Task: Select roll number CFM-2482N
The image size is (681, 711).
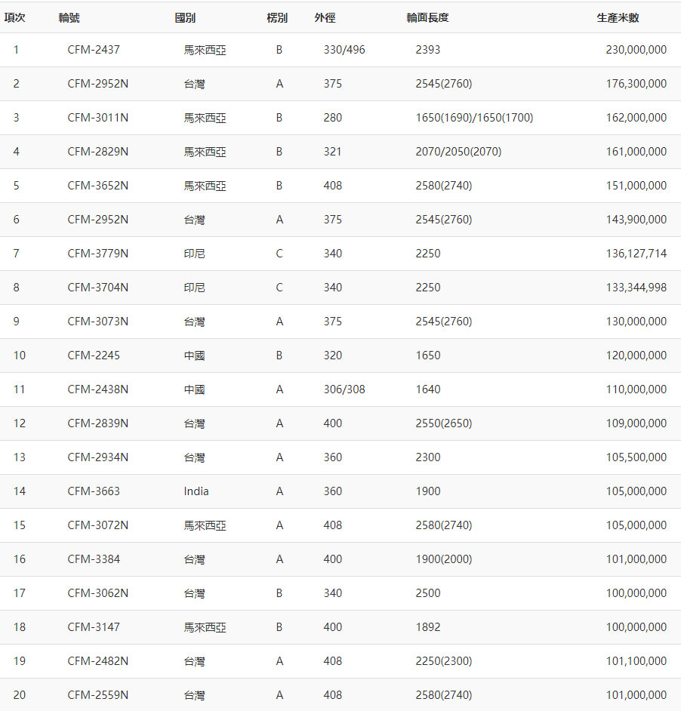Action: click(x=98, y=660)
